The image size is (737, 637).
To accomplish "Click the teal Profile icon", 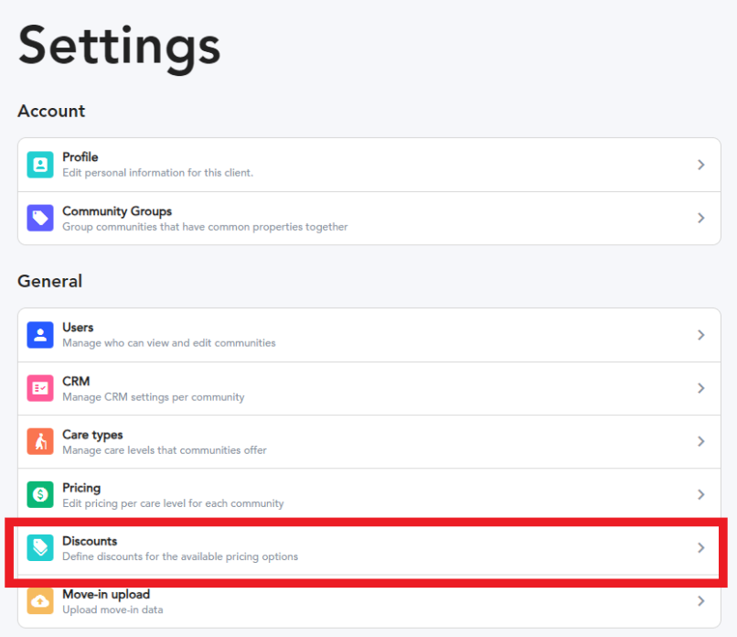I will click(40, 165).
